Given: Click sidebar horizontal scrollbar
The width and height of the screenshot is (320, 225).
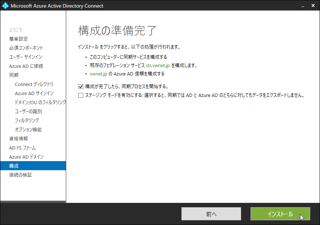Looking at the screenshot, I should (x=33, y=202).
